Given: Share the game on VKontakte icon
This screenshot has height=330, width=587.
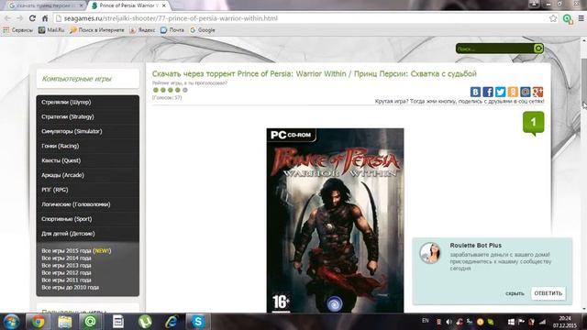Looking at the screenshot, I should pyautogui.click(x=475, y=92).
